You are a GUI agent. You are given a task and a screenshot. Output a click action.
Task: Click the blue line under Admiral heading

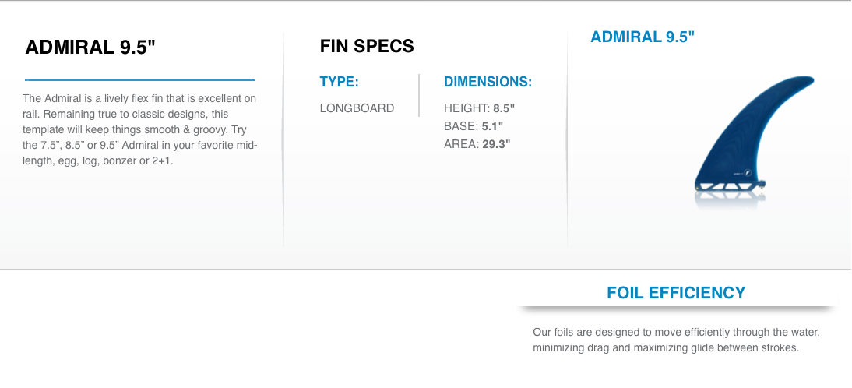pyautogui.click(x=140, y=79)
